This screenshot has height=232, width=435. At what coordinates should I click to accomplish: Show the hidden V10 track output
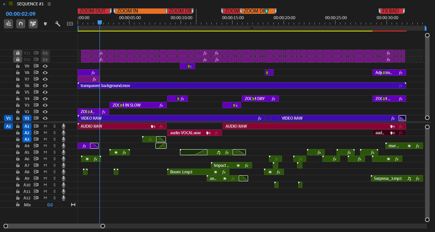point(45,59)
